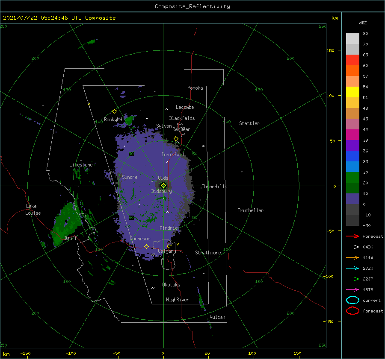Click the Blackfalds city label
The height and width of the screenshot is (359, 385).
coord(182,118)
